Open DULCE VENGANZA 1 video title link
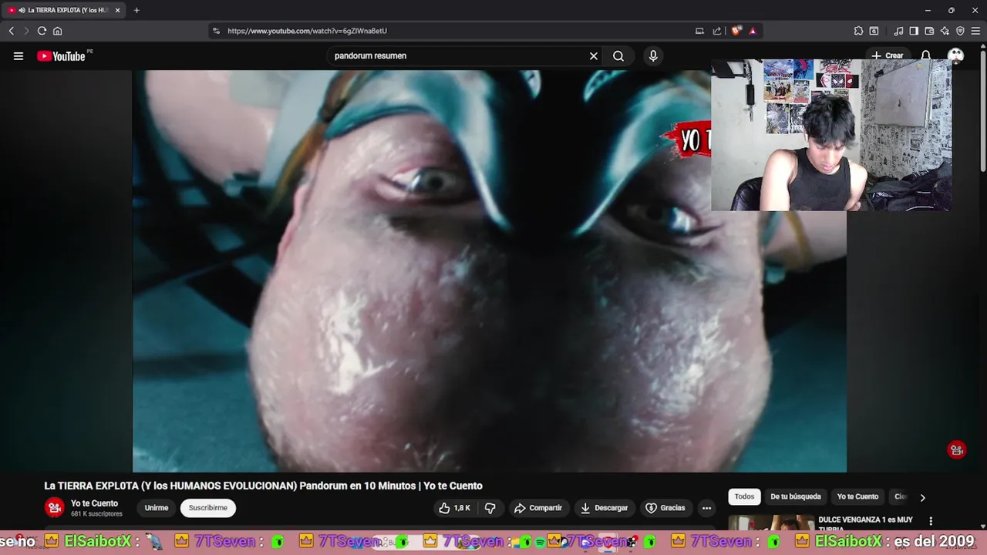The height and width of the screenshot is (555, 987). [865, 523]
